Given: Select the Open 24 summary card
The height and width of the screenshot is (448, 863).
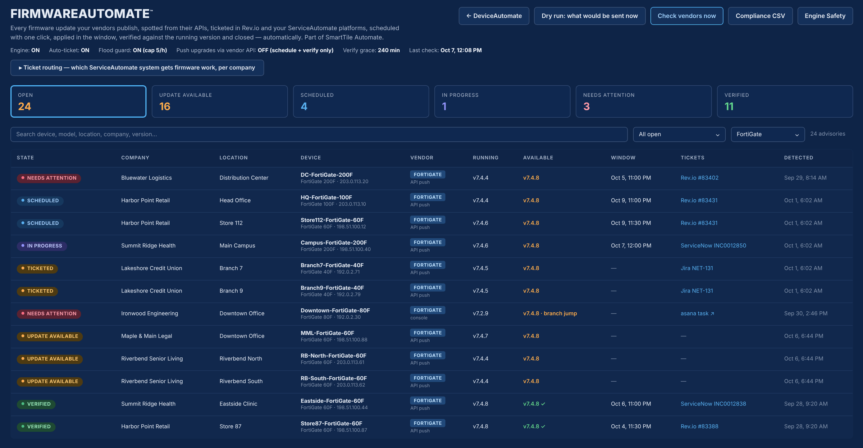Looking at the screenshot, I should coord(78,101).
